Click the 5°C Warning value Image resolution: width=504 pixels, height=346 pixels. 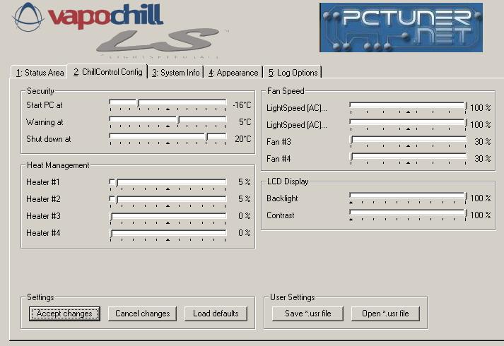(x=245, y=122)
